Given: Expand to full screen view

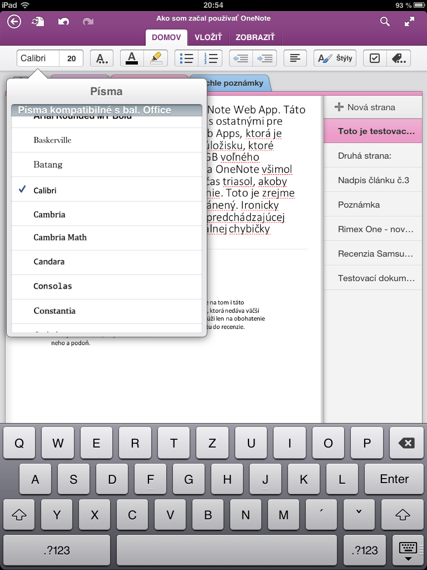Looking at the screenshot, I should click(x=410, y=22).
